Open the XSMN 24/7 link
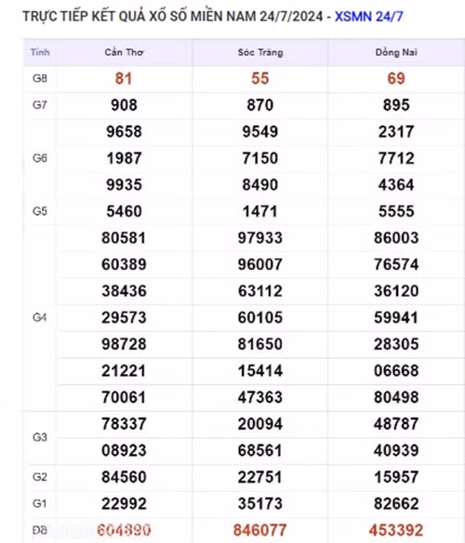Image resolution: width=465 pixels, height=543 pixels. click(x=368, y=17)
